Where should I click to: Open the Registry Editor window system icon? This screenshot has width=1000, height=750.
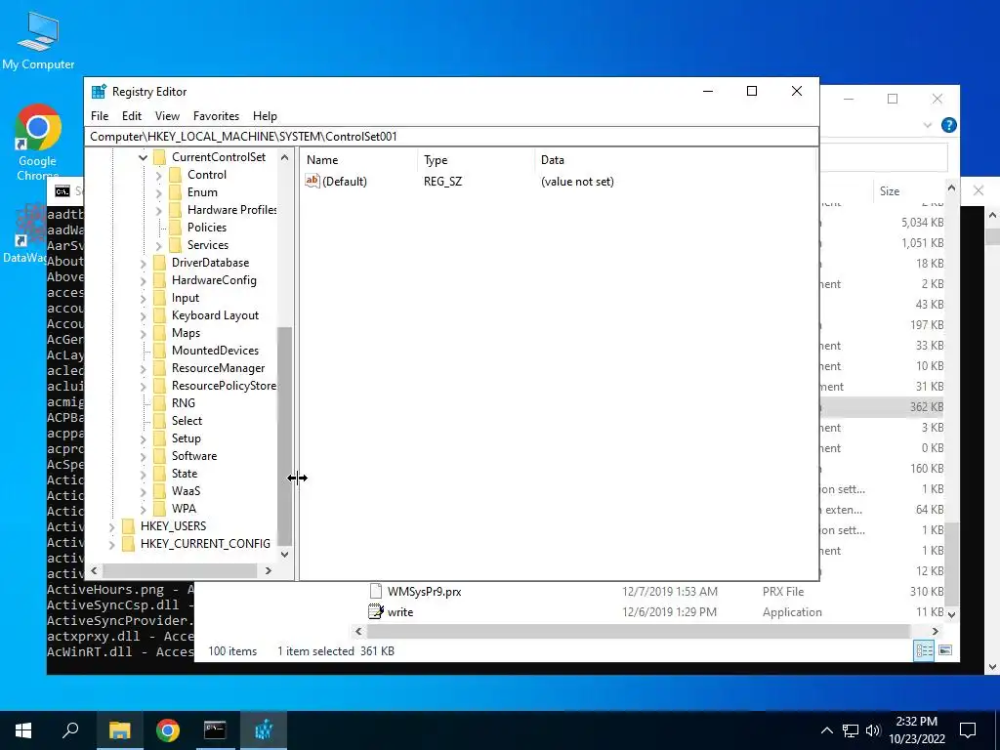99,92
